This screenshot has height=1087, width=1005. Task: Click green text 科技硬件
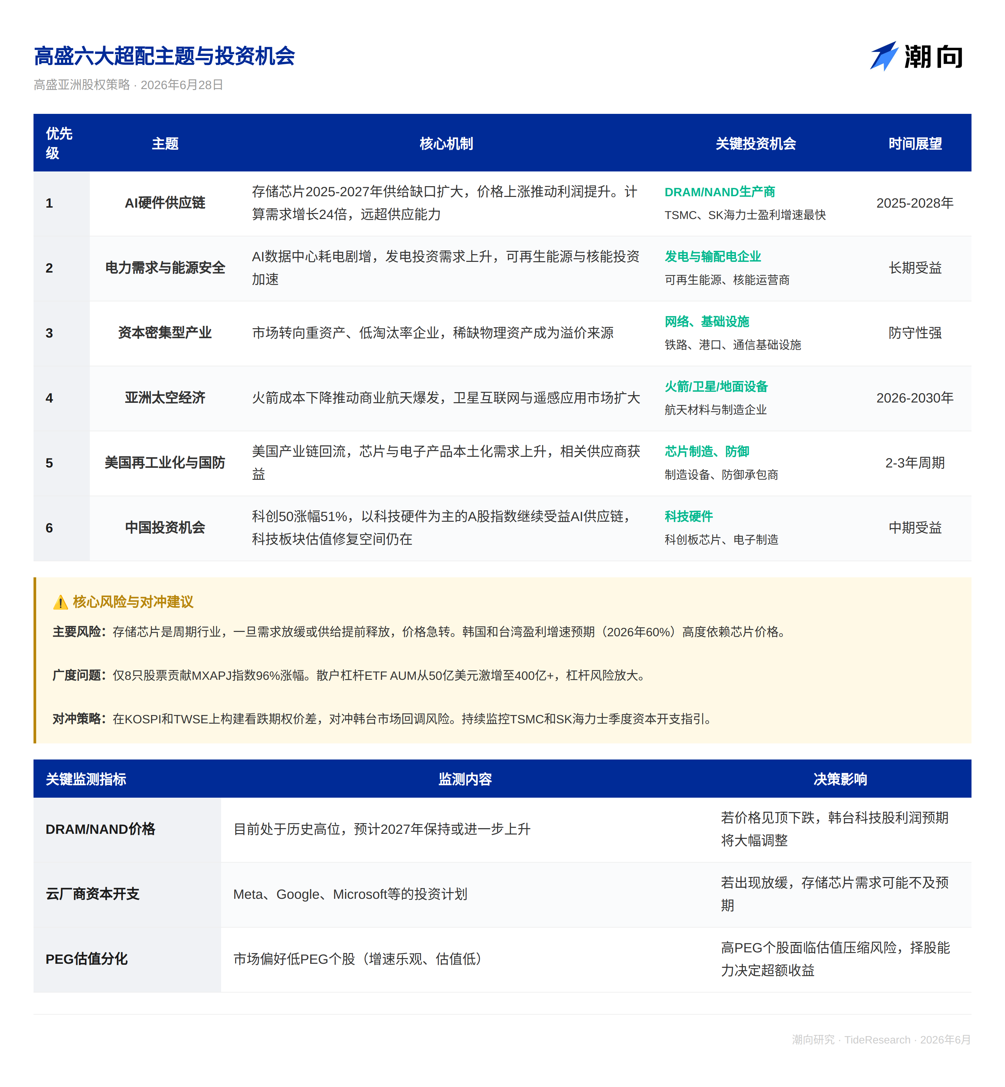point(688,516)
